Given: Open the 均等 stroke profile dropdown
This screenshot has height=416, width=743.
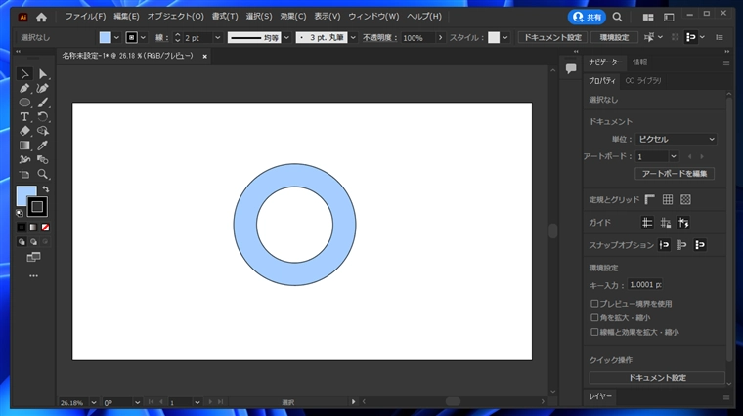Looking at the screenshot, I should [x=286, y=37].
